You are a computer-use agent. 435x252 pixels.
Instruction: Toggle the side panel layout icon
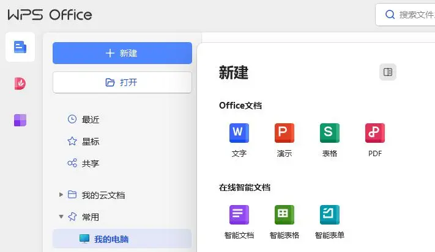click(387, 72)
